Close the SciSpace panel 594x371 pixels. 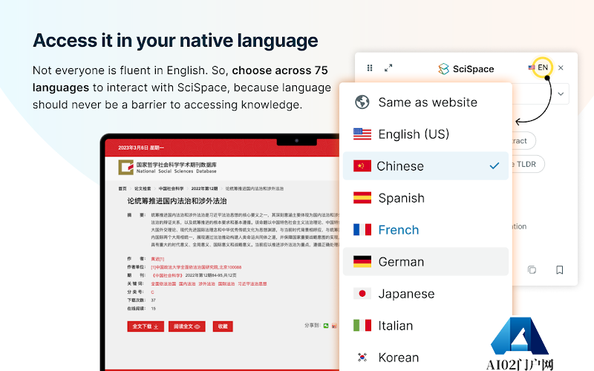tap(561, 68)
